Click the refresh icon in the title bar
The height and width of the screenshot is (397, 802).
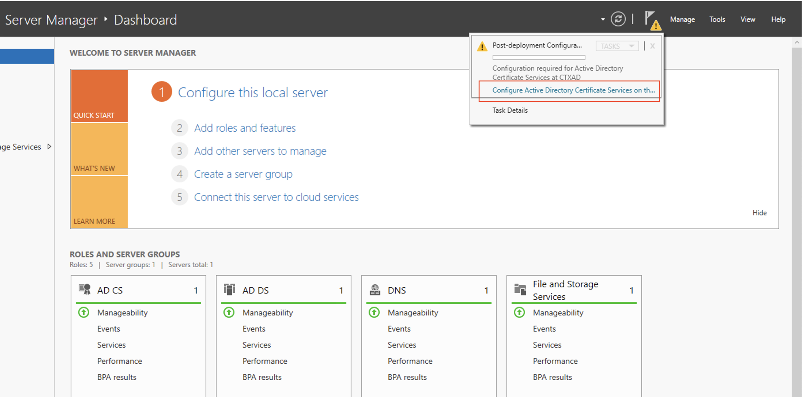618,19
